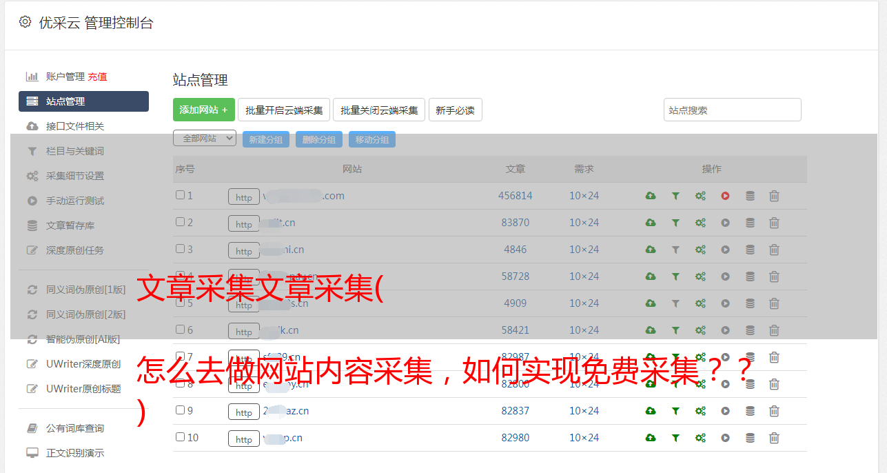Screen dimensions: 887x473
Task: Open 深度原创任务 sidebar item
Action: [x=75, y=250]
